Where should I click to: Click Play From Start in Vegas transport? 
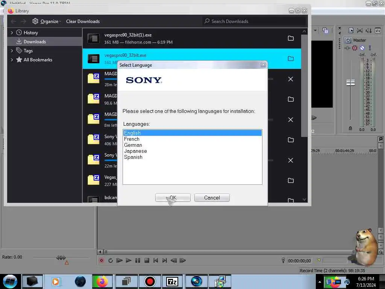[120, 260]
